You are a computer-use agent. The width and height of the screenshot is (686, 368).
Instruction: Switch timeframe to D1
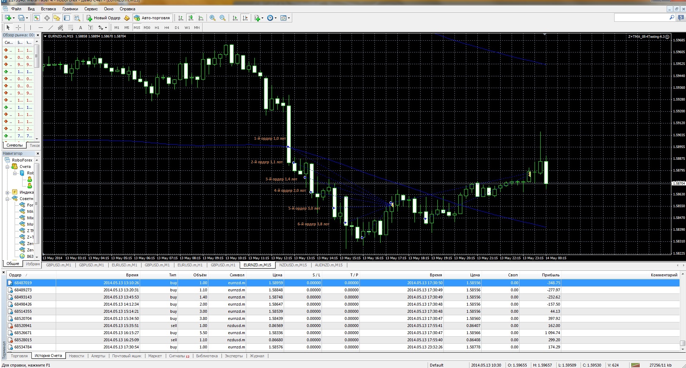click(177, 27)
